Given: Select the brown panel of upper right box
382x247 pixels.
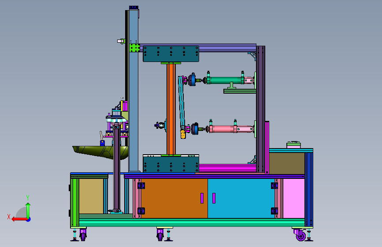Looking at the screenshot, I should pyautogui.click(x=287, y=163).
